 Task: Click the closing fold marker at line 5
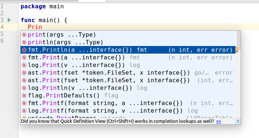(18, 34)
